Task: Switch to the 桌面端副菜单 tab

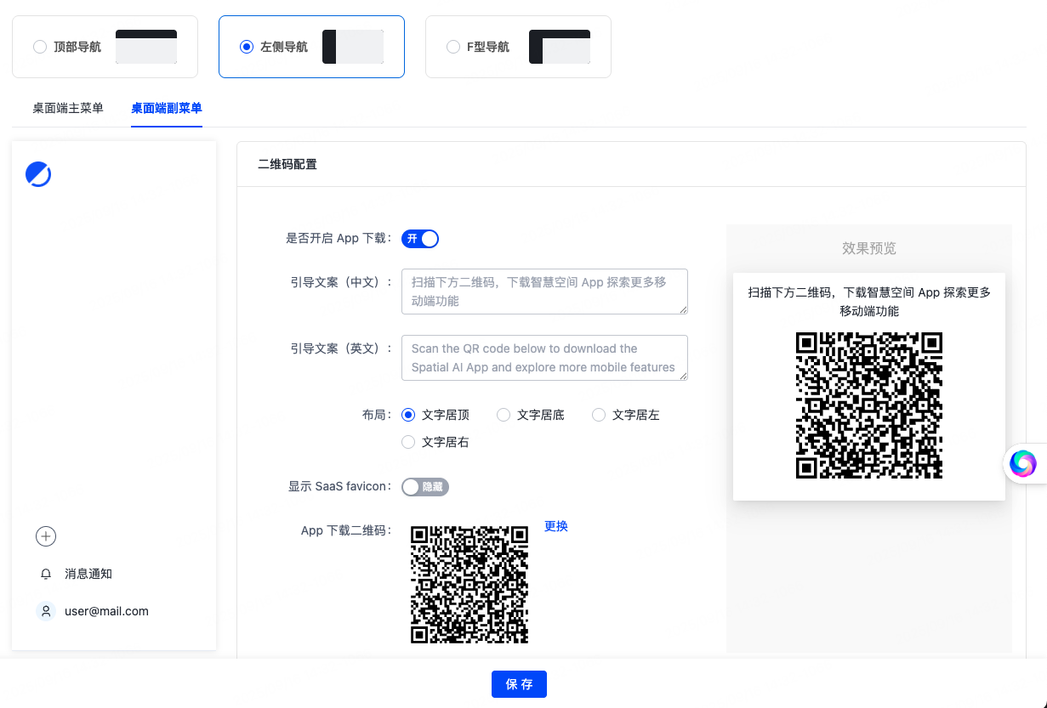Action: (167, 108)
